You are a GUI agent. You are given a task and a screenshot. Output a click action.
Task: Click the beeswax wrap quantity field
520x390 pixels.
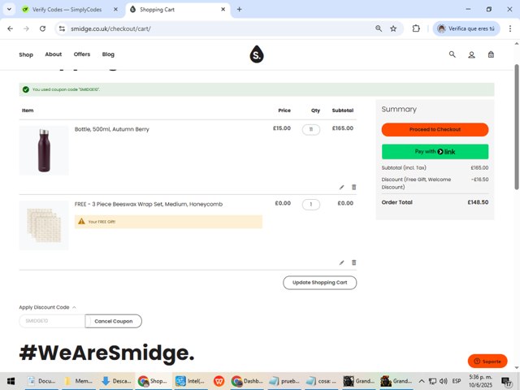coord(311,204)
